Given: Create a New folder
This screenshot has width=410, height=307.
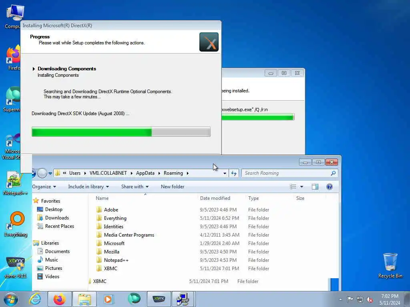Looking at the screenshot, I should (173, 187).
